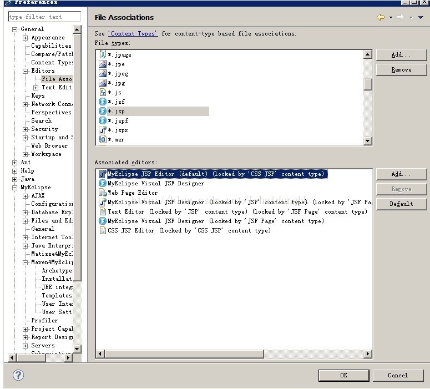Screen dimensions: 430x389
Task: Focus the type filter text field
Action: click(44, 17)
